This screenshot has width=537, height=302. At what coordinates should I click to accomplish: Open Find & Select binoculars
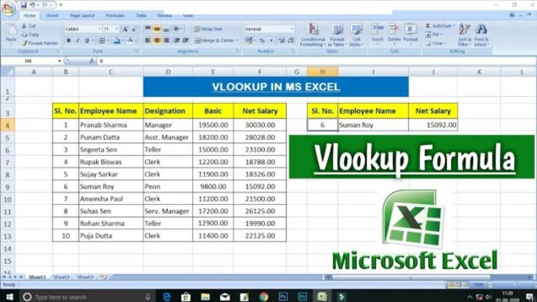coord(481,35)
